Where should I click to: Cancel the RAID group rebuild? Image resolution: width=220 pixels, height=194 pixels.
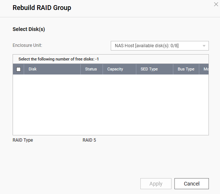tap(191, 184)
